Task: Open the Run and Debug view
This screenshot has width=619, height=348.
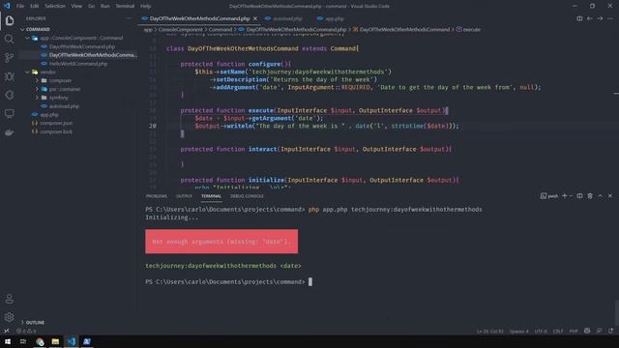Action: point(10,76)
